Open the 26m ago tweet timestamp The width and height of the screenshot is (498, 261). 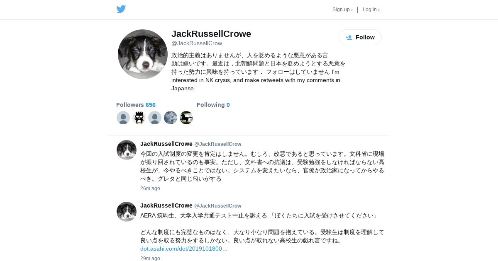pos(150,188)
